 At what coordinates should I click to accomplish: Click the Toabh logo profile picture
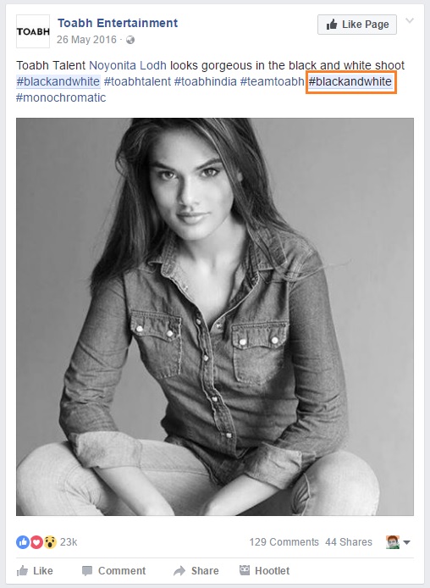[33, 31]
